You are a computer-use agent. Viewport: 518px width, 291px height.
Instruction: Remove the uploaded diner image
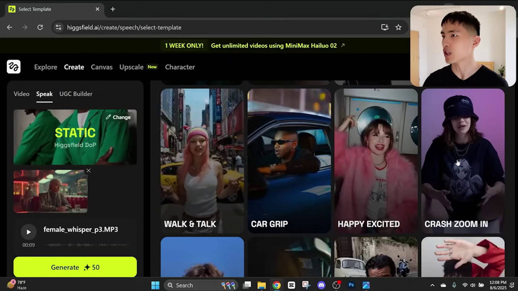click(88, 171)
